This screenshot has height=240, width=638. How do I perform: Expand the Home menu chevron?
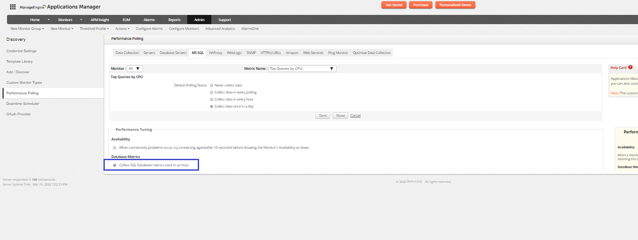[48, 20]
